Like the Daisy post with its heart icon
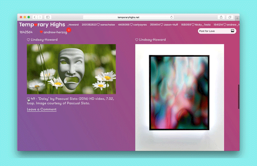257x166 pixels. point(28,99)
